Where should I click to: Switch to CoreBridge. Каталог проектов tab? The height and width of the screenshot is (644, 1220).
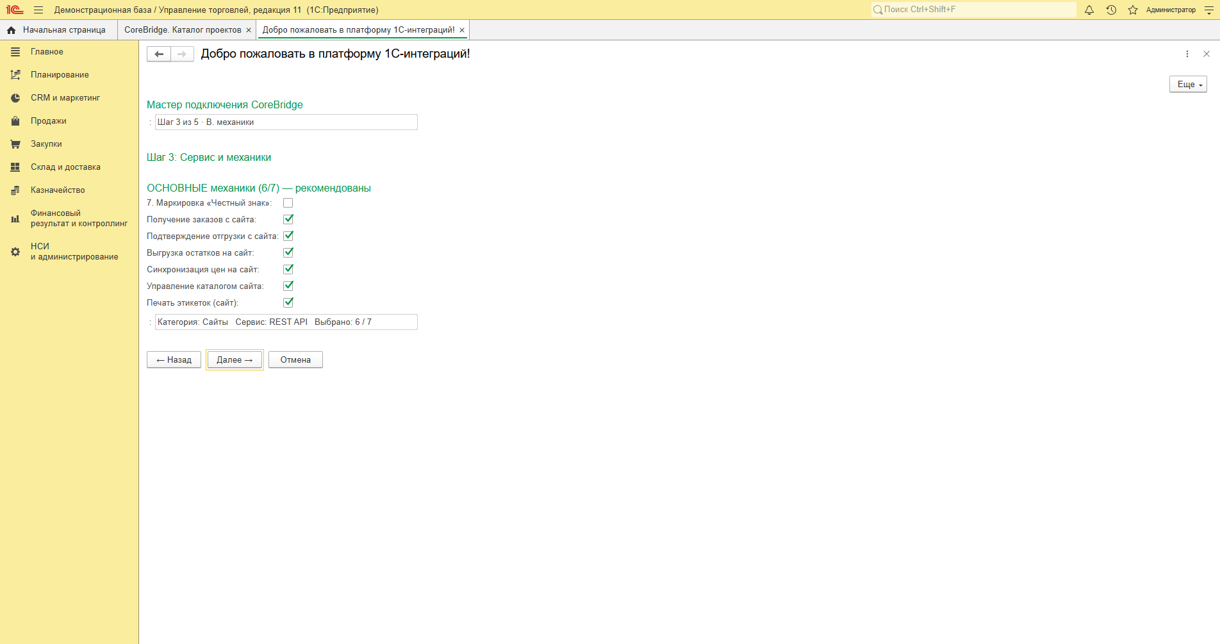coord(183,30)
